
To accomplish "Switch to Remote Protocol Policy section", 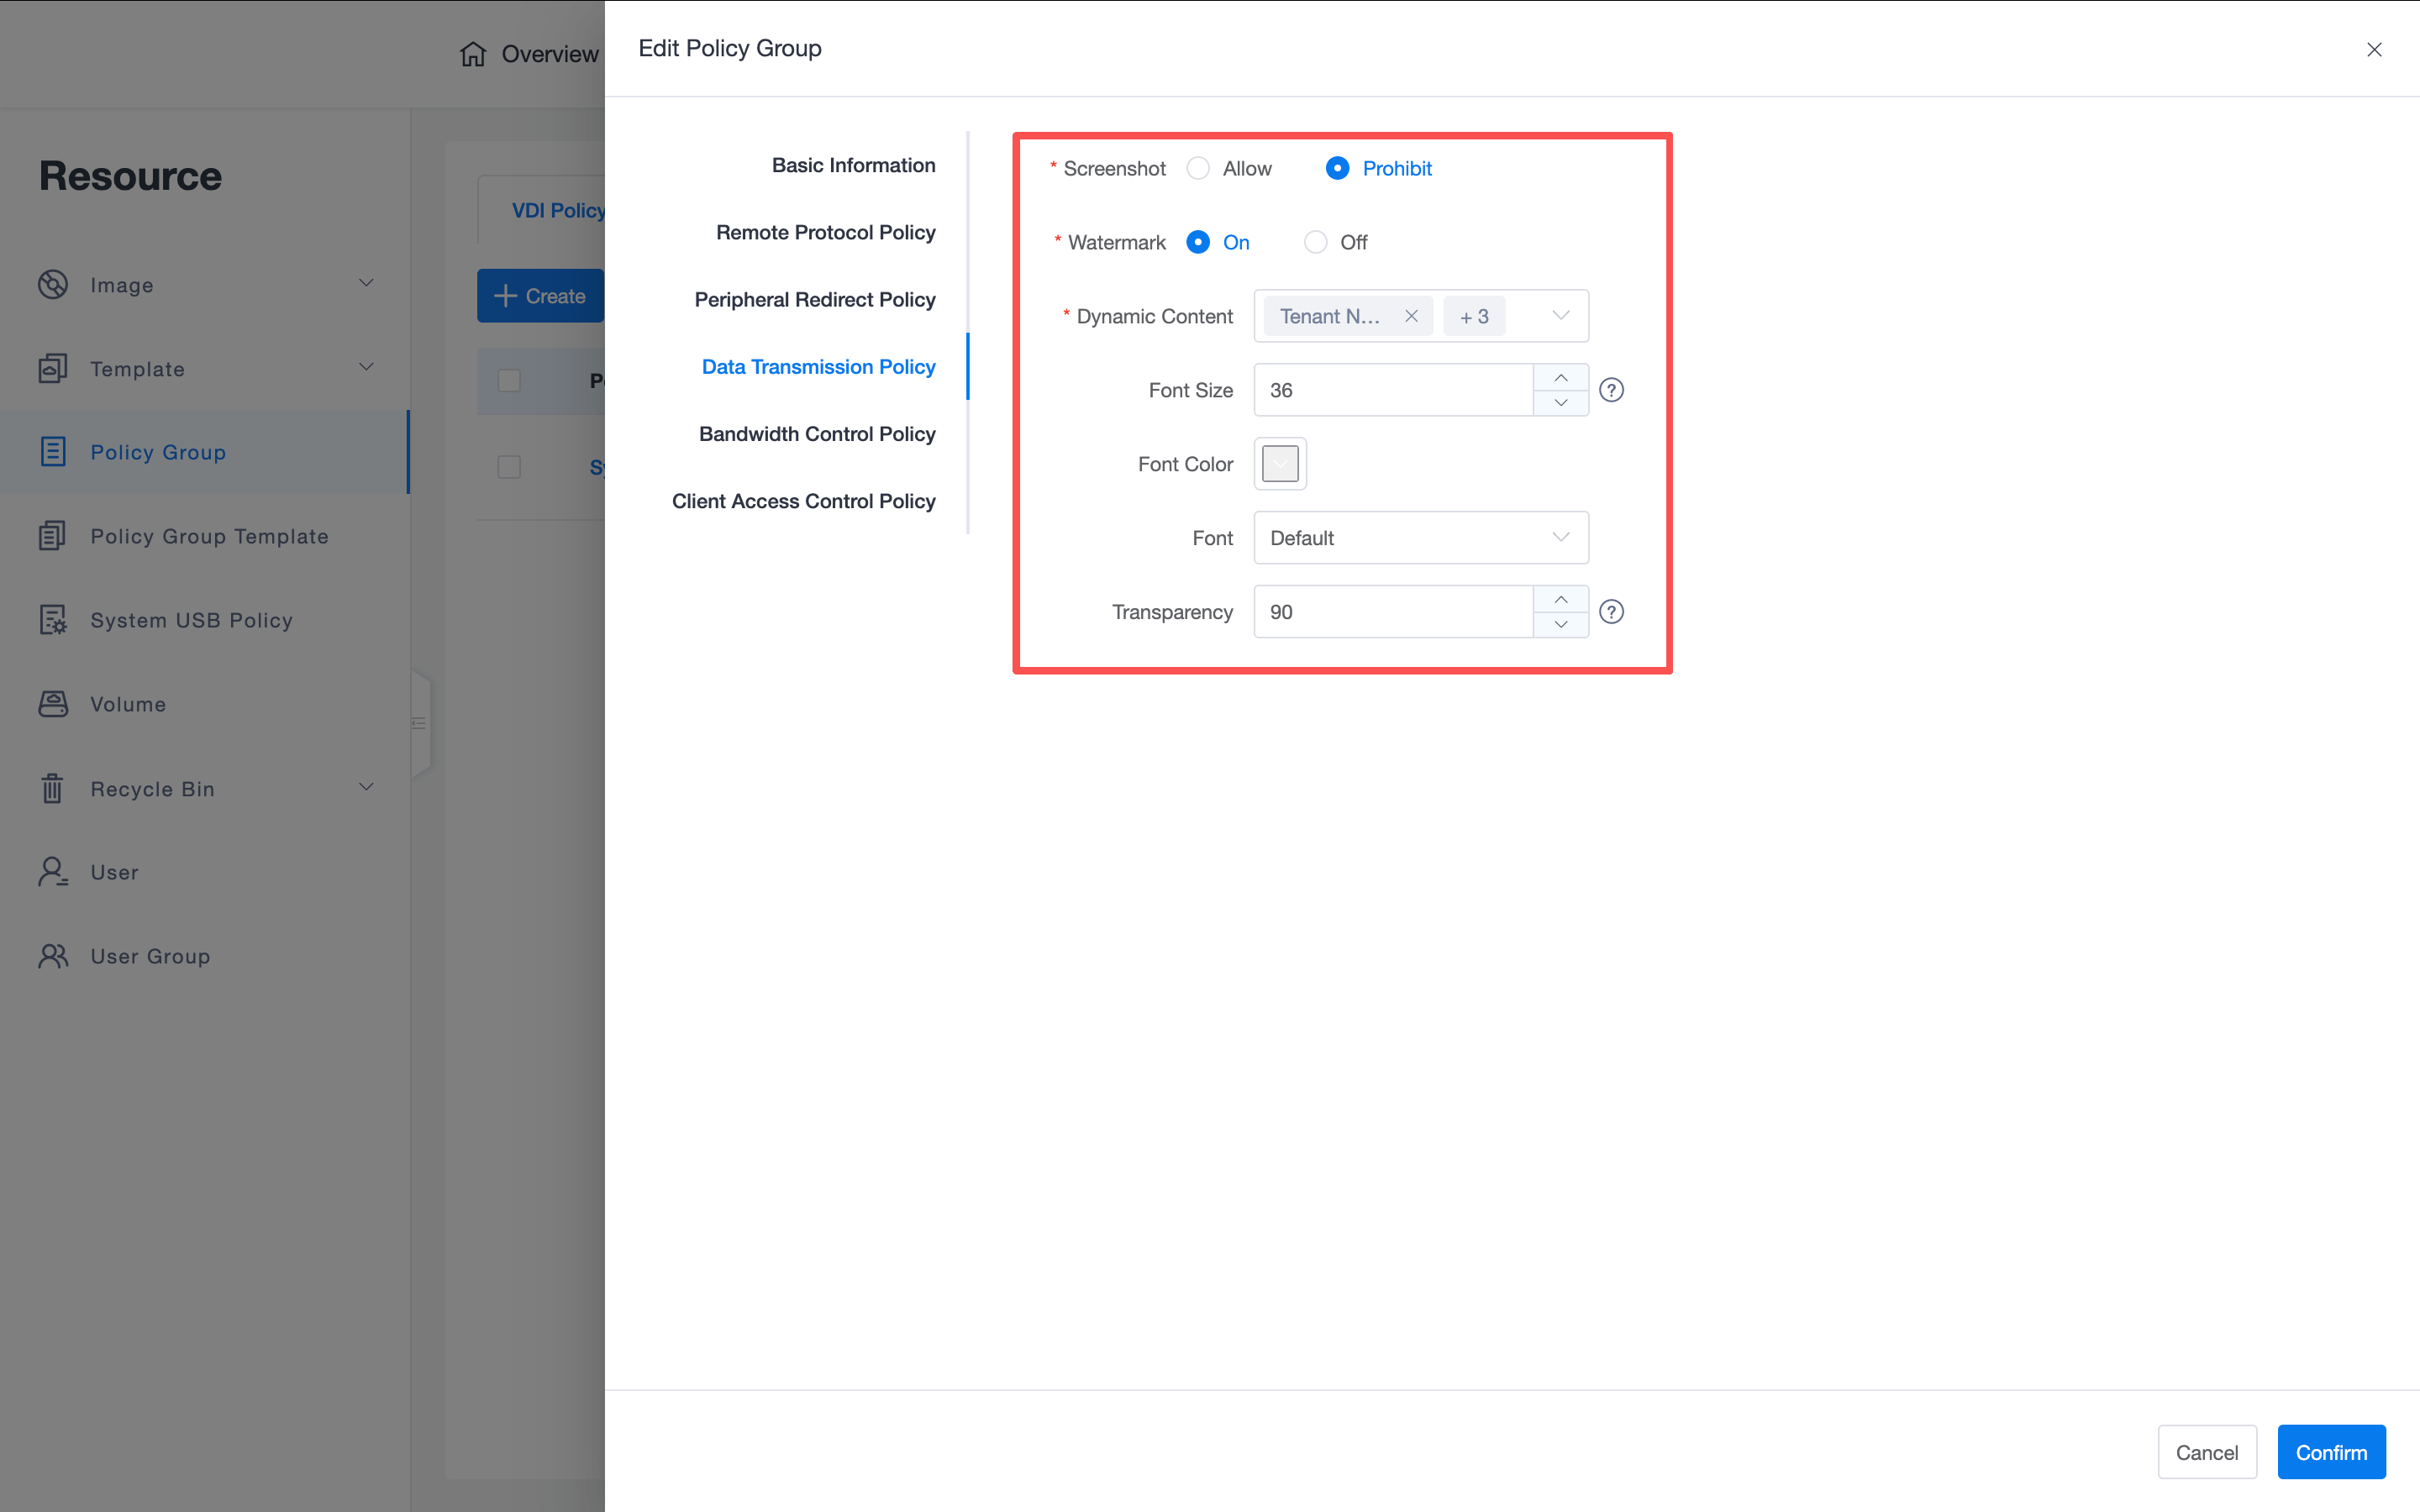I will 825,232.
